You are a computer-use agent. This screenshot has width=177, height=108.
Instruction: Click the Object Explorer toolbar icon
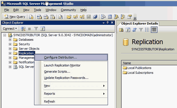[x=116, y=17]
